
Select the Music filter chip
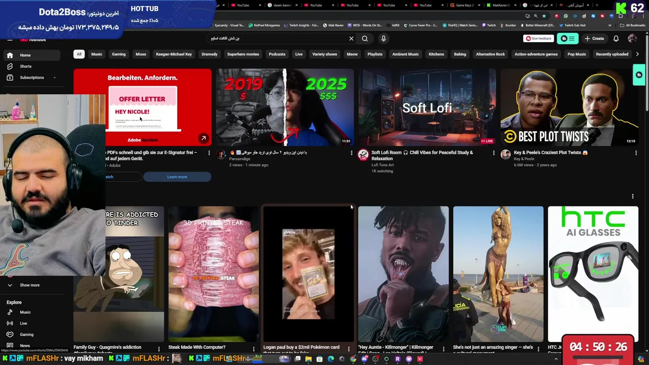click(96, 54)
